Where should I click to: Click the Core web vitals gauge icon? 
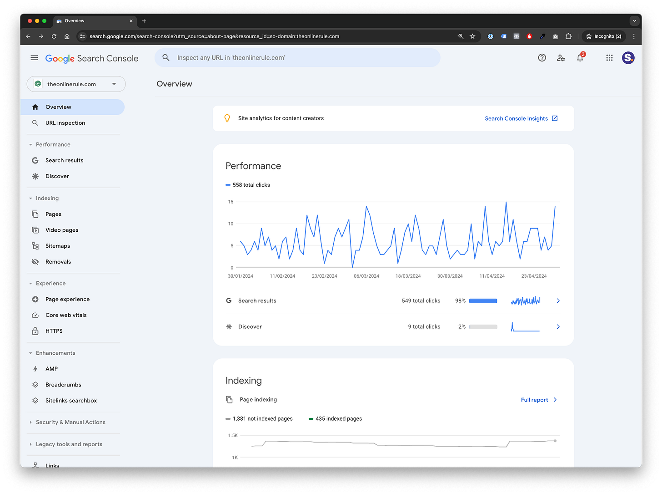click(x=35, y=315)
